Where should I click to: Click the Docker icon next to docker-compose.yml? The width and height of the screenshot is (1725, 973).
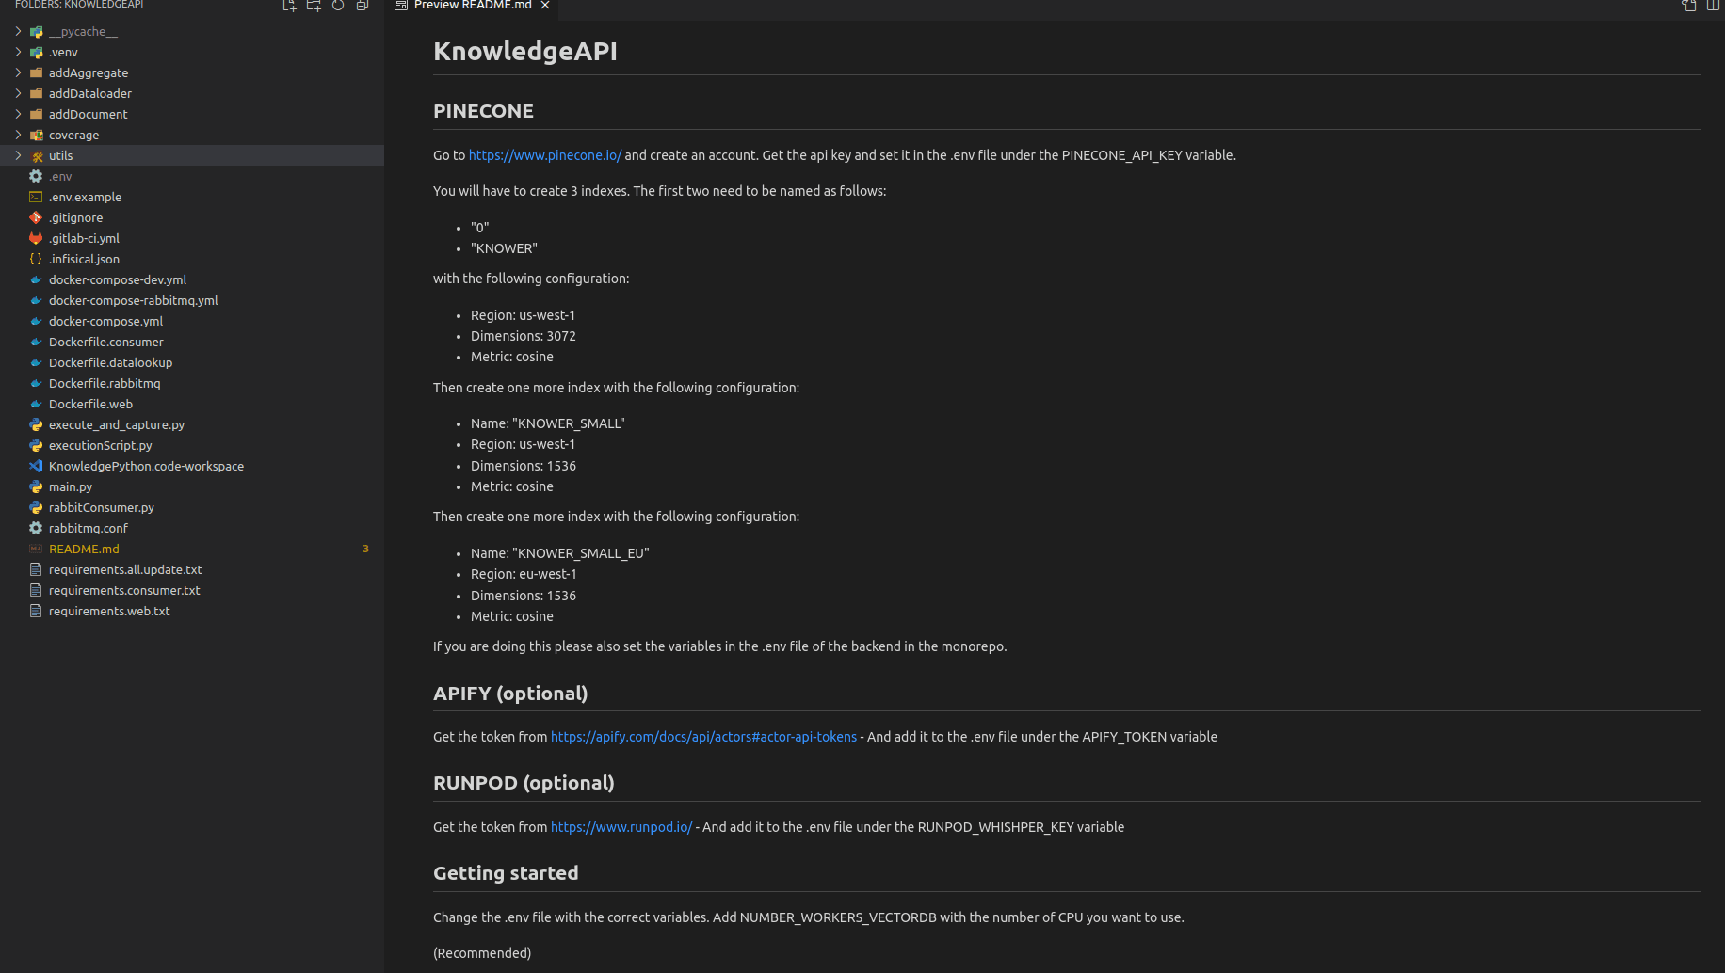pyautogui.click(x=35, y=321)
